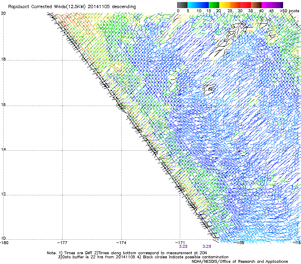The height and width of the screenshot is (264, 301).
Task: Click the legend value '25'
Action: (x=229, y=11)
